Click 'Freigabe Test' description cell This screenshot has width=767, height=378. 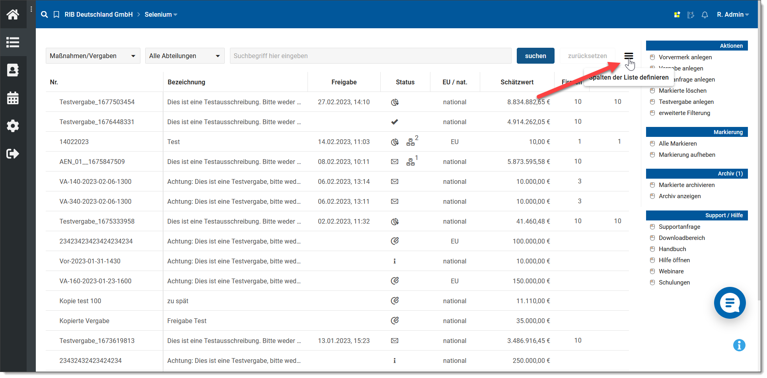click(x=187, y=321)
